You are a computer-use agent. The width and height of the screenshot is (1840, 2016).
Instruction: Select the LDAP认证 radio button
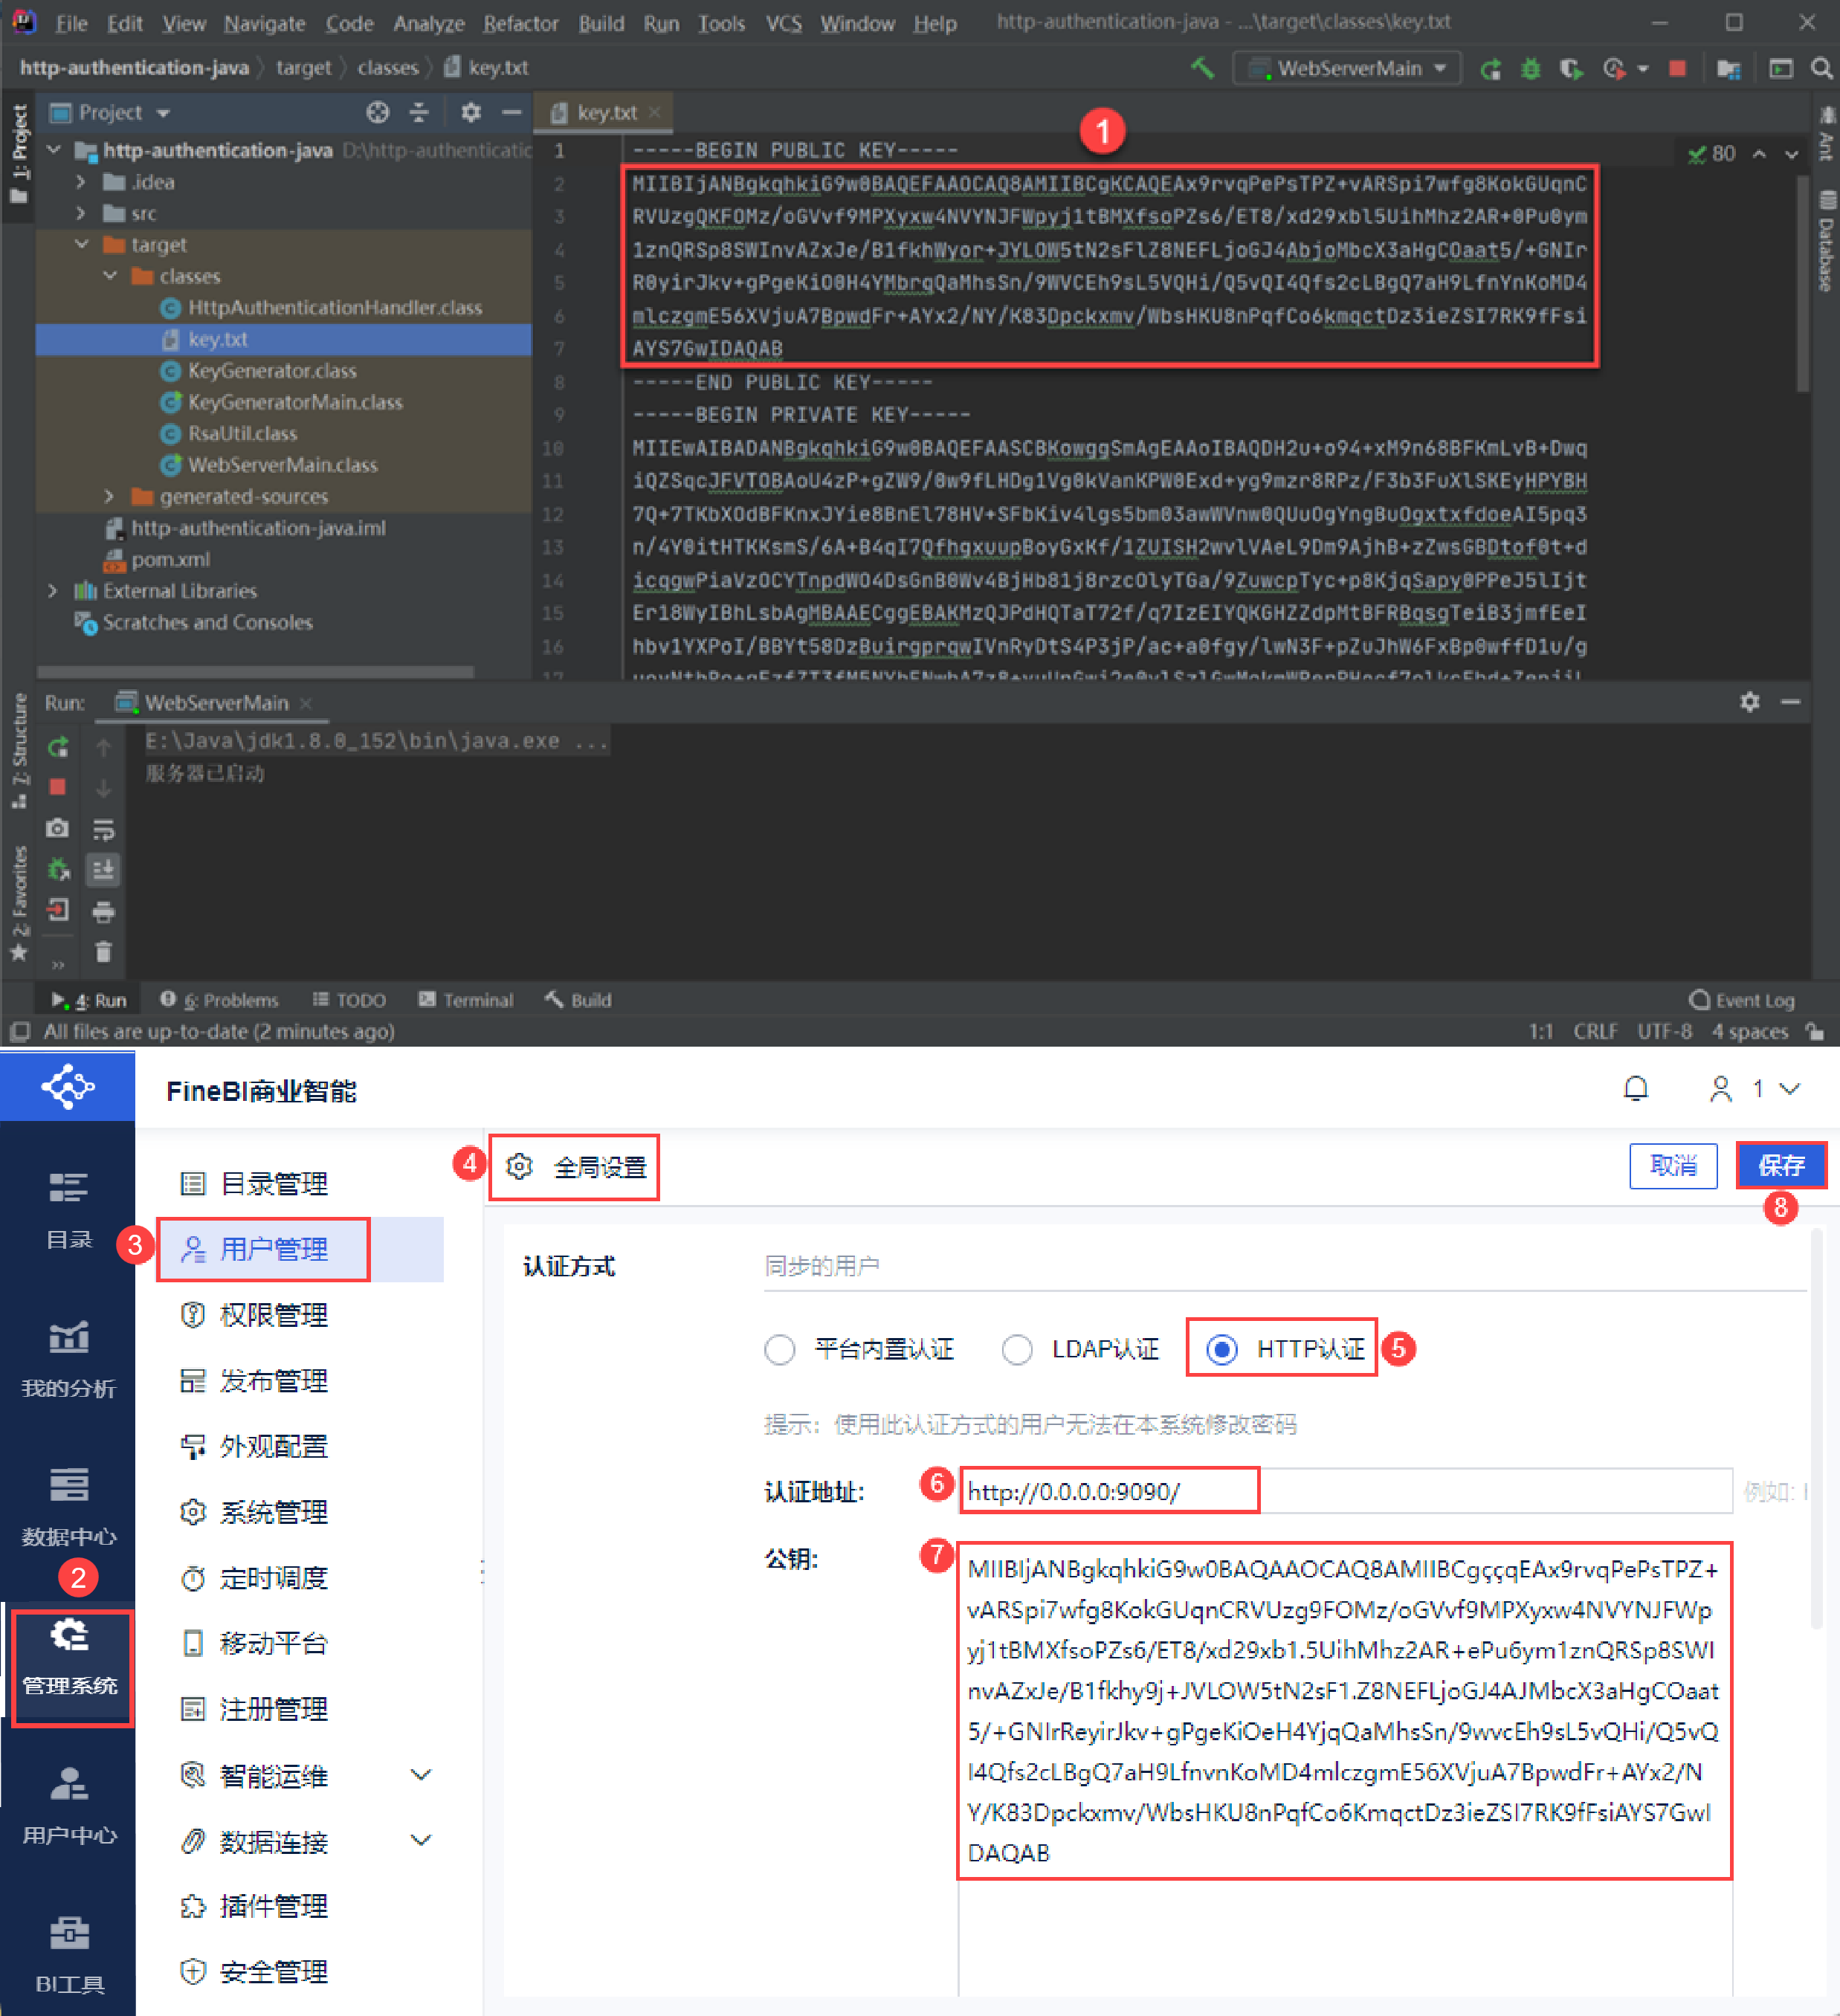tap(1017, 1349)
